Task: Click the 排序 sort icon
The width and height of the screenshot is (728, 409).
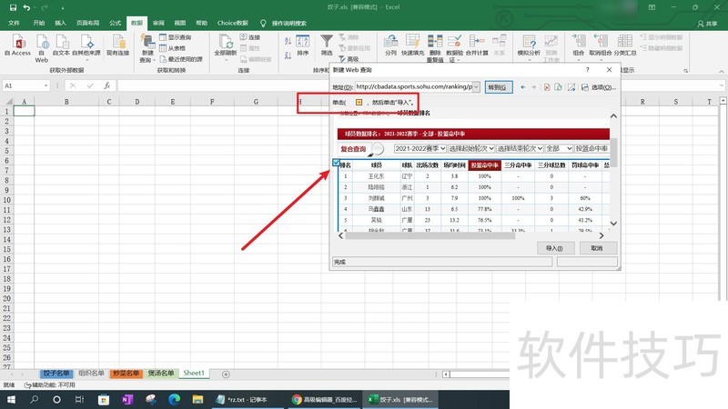Action: click(x=303, y=45)
